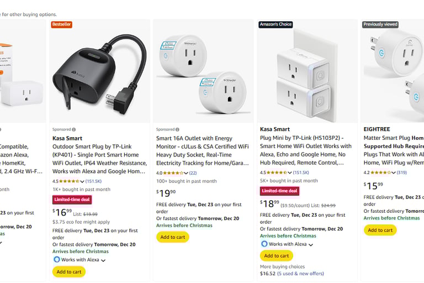The width and height of the screenshot is (424, 283).
Task: Add Kasa Outdoor Smart Plug to cart
Action: [x=69, y=271]
